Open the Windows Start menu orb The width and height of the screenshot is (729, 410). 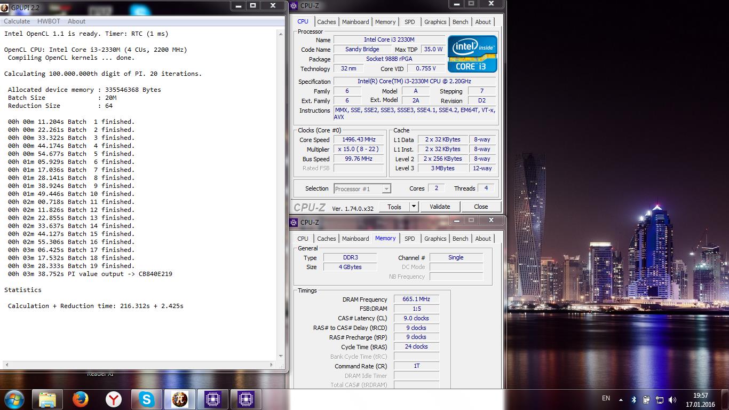coord(13,399)
